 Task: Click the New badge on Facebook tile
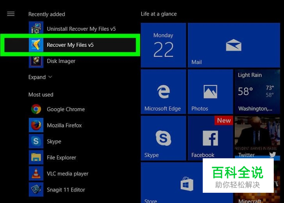224,120
